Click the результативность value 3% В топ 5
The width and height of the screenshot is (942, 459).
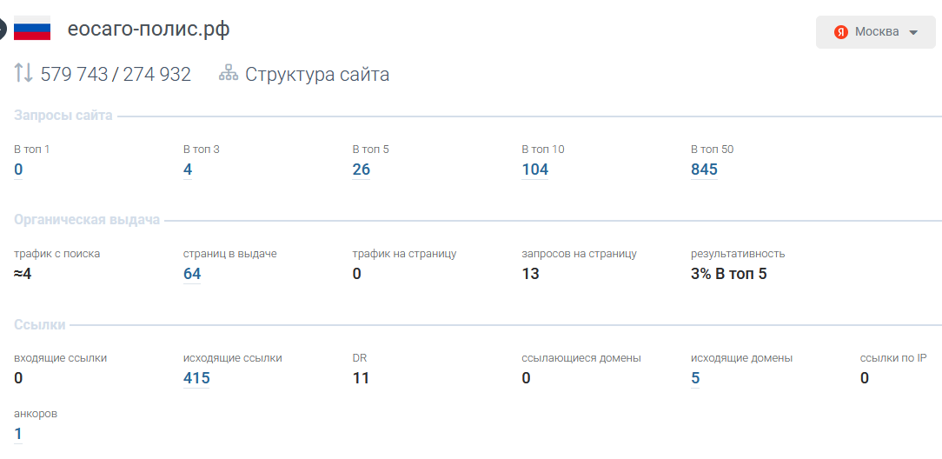click(x=728, y=274)
